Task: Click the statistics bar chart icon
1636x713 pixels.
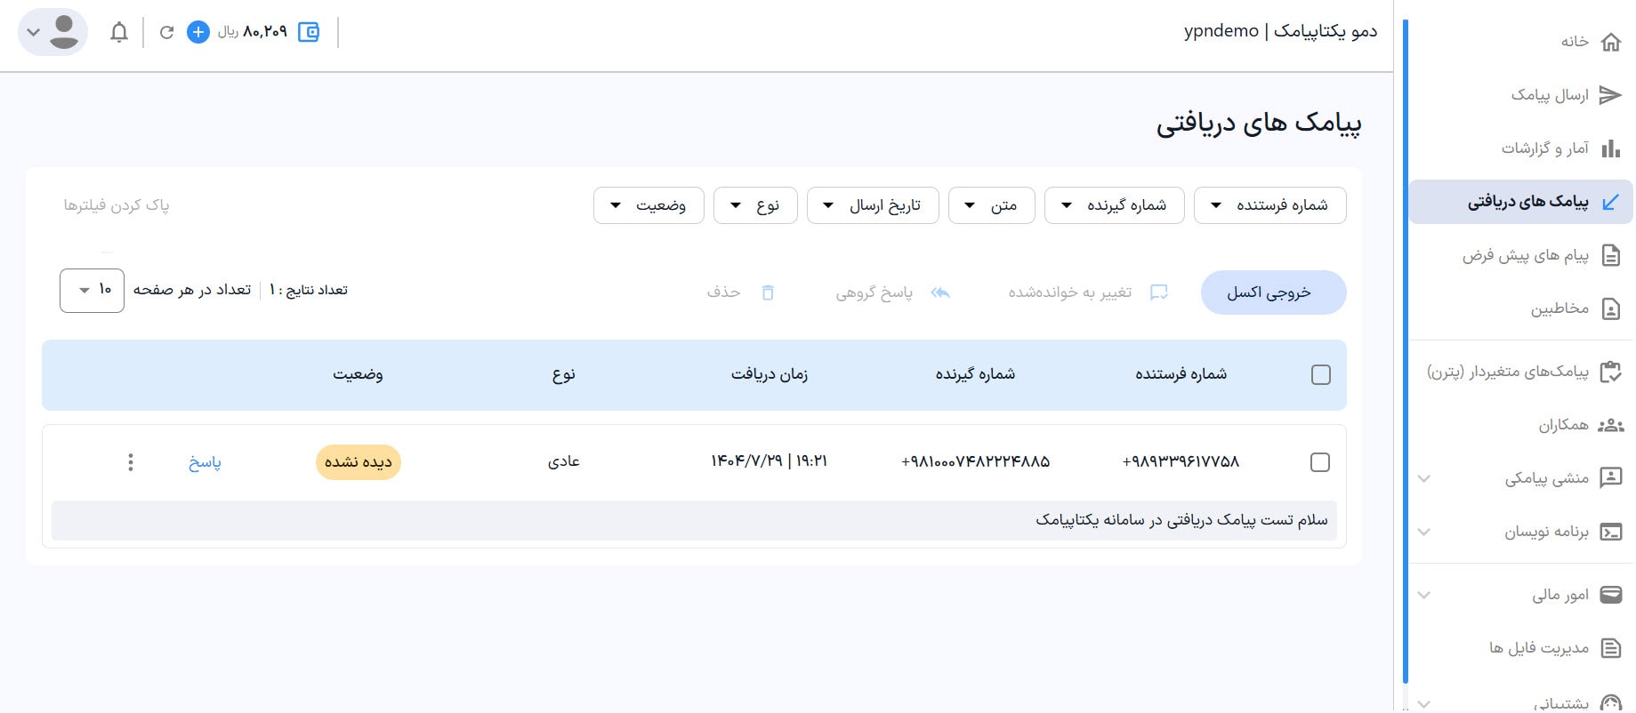Action: tap(1610, 148)
